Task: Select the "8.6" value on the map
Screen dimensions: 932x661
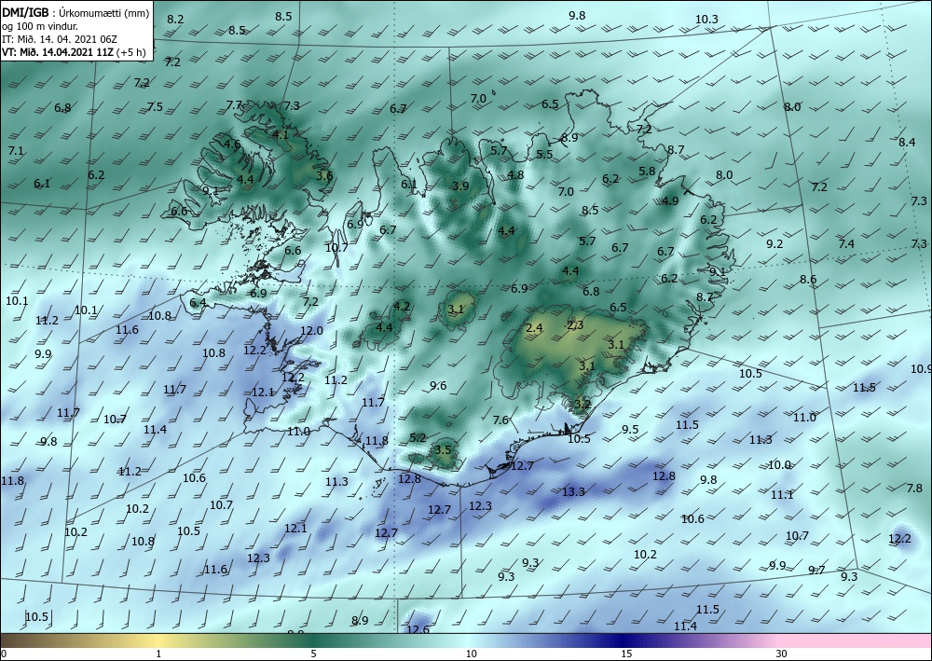Action: [x=808, y=280]
